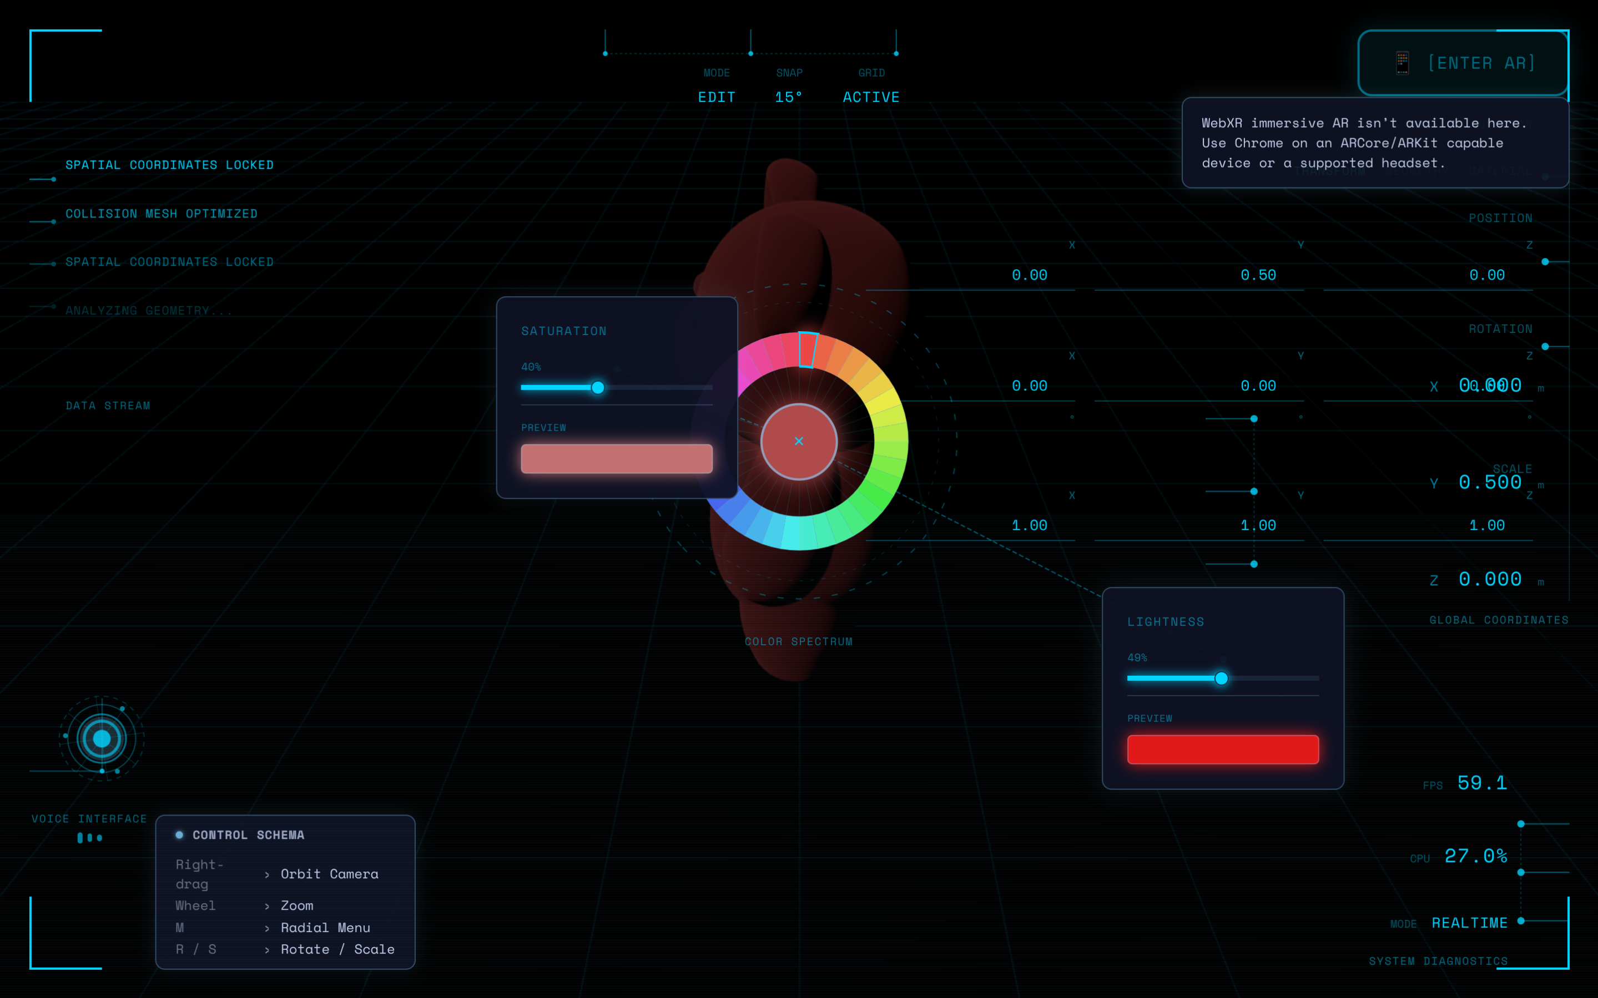Click the saturation slider handle
Viewport: 1598px width, 998px height.
click(x=598, y=387)
